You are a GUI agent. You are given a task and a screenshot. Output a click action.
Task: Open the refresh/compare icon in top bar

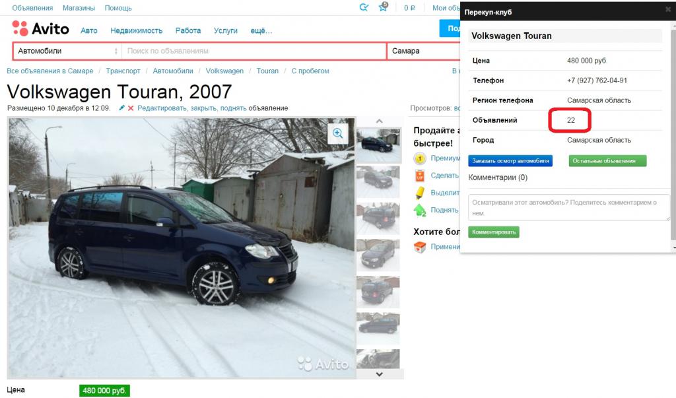364,7
